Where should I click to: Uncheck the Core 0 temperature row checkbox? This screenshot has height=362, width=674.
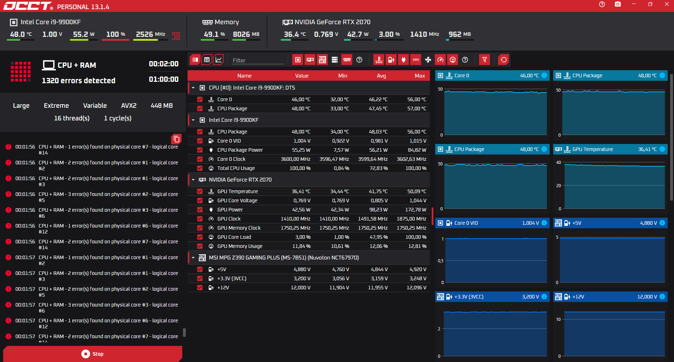tap(200, 99)
